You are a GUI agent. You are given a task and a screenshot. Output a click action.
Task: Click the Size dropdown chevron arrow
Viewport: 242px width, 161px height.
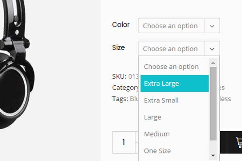point(212,49)
